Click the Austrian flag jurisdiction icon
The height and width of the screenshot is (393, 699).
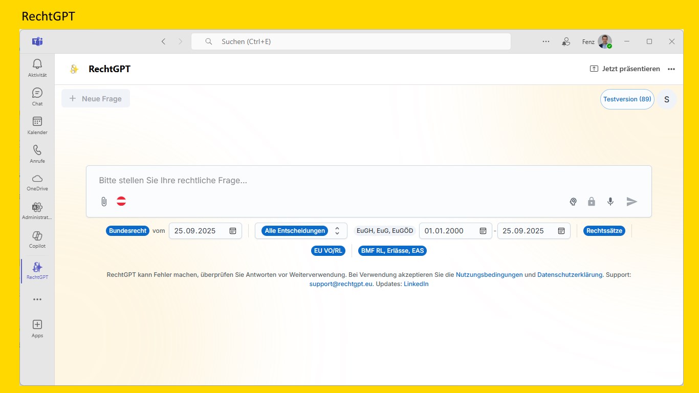[x=121, y=201]
